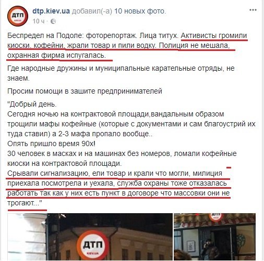The image size is (264, 261).
Task: Open the ДТП page profile avatar
Action: (18, 16)
